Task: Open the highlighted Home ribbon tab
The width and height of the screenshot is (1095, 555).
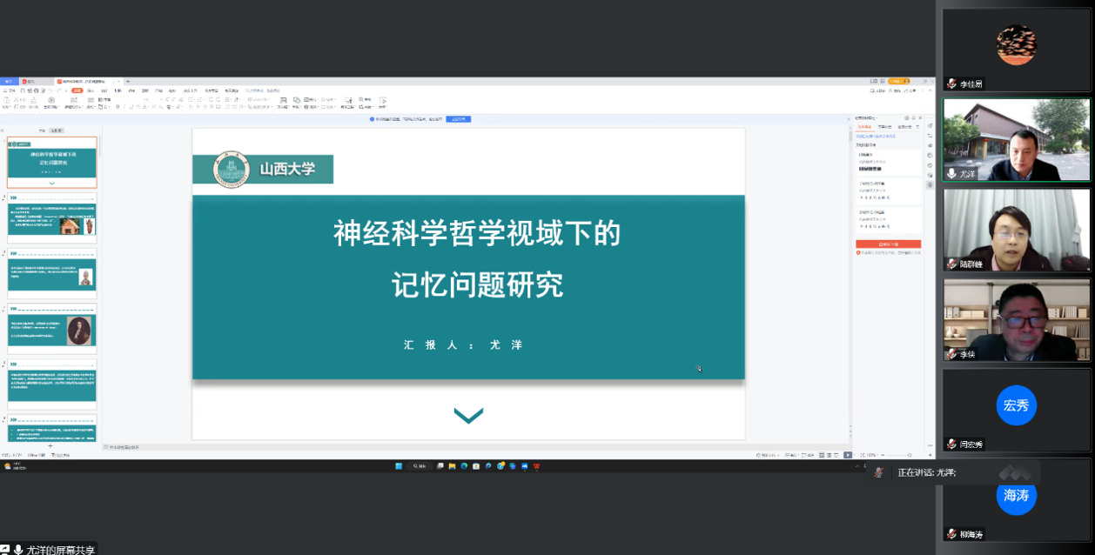Action: pos(77,90)
